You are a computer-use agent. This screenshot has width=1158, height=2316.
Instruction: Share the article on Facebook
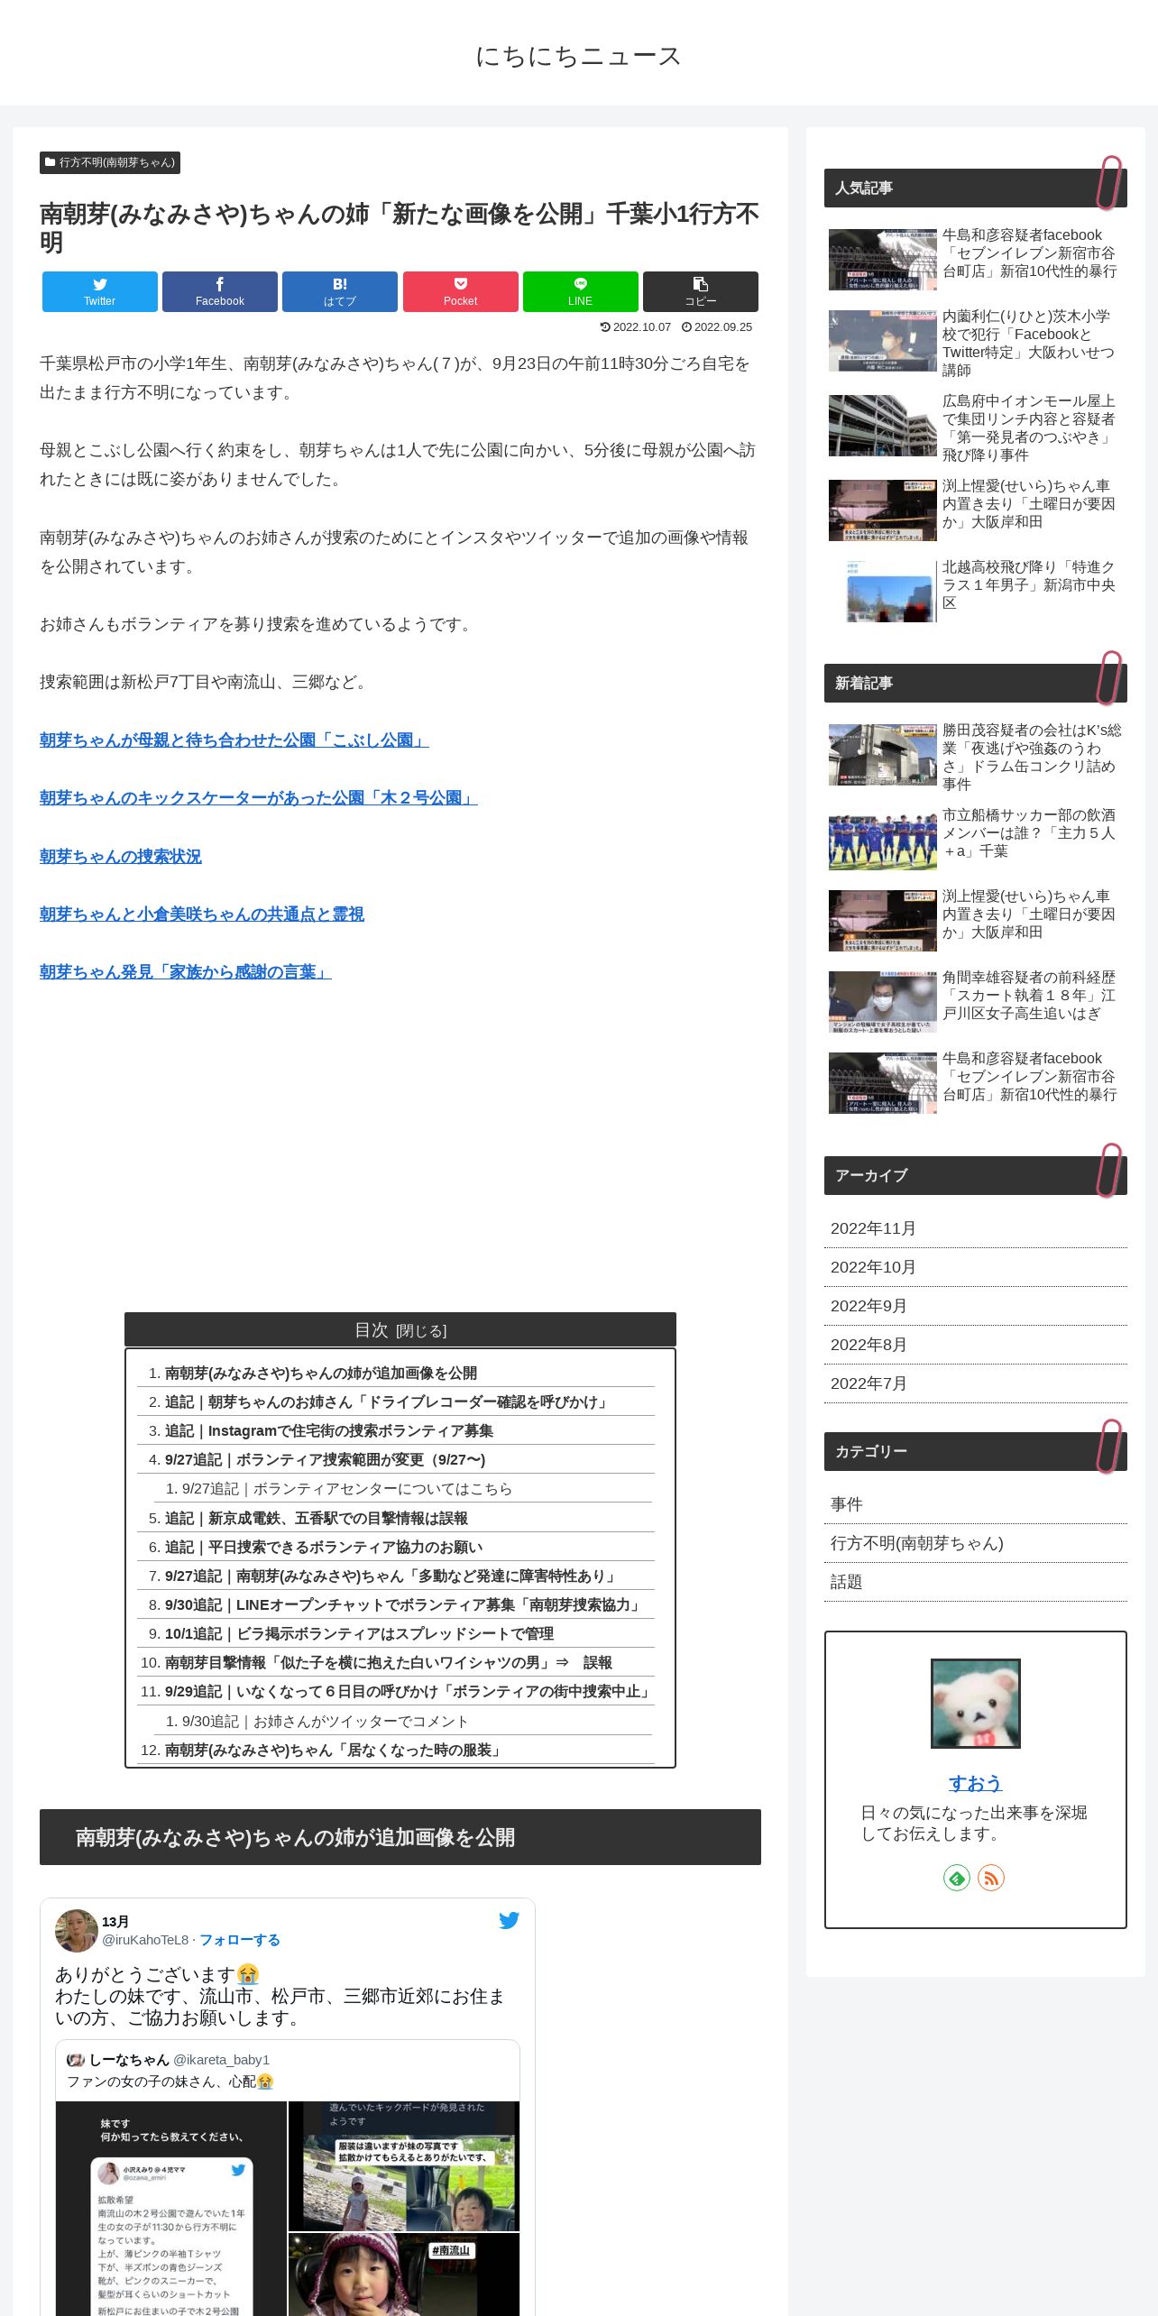coord(219,291)
